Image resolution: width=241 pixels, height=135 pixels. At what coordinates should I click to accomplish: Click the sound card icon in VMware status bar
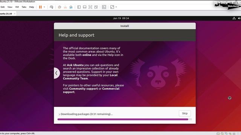pos(230,133)
